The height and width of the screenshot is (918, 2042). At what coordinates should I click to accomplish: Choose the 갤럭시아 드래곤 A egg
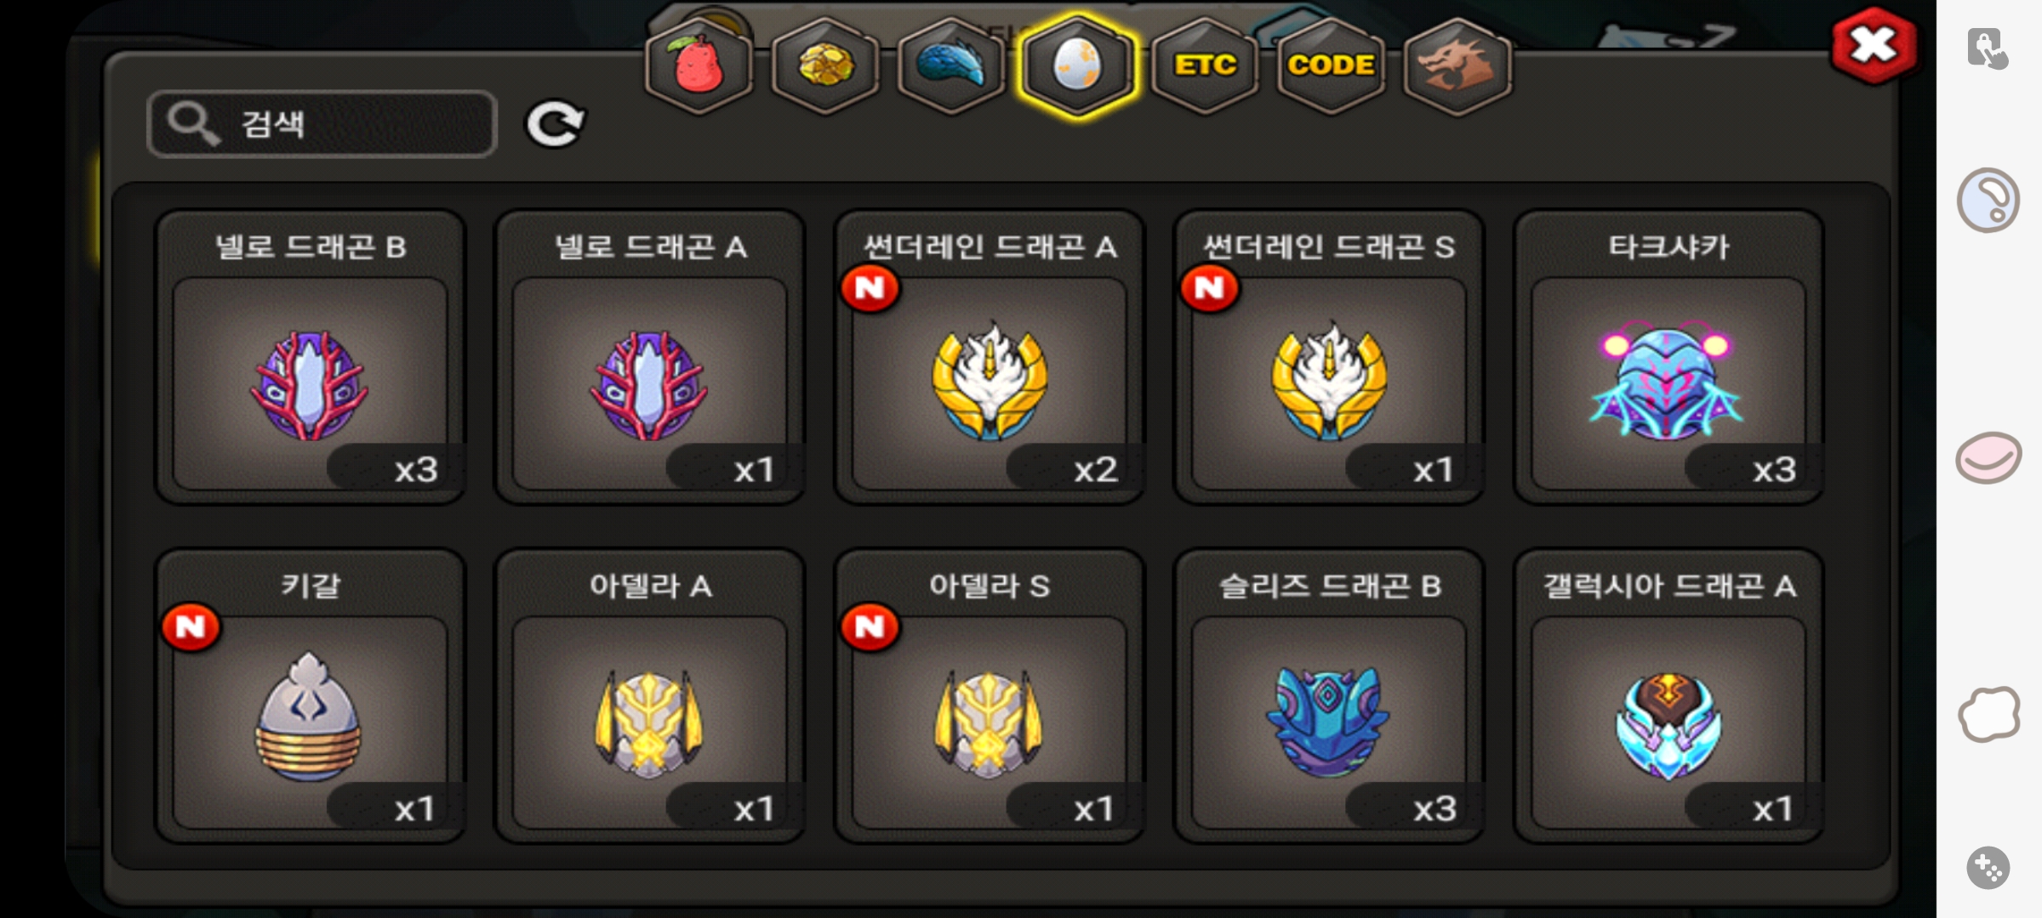coord(1668,696)
